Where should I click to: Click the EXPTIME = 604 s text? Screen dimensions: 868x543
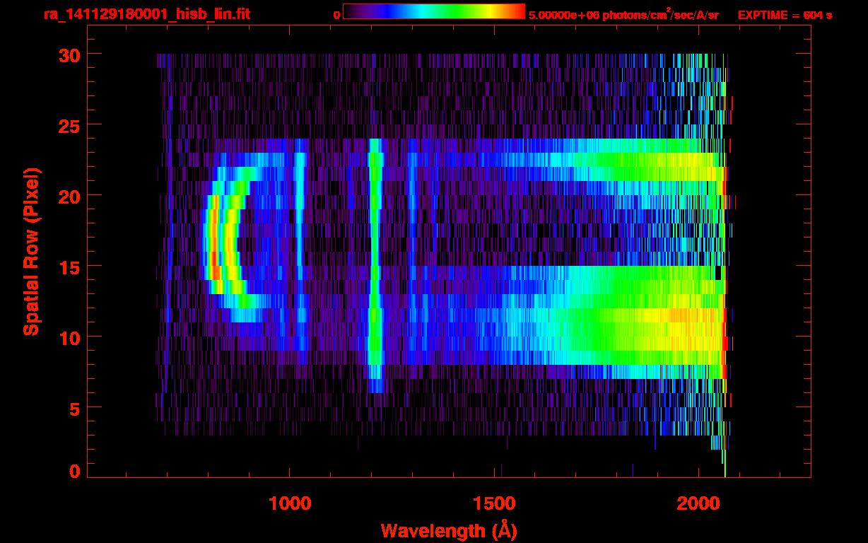(x=785, y=15)
